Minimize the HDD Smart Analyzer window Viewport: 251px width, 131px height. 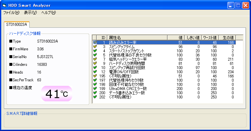231,5
